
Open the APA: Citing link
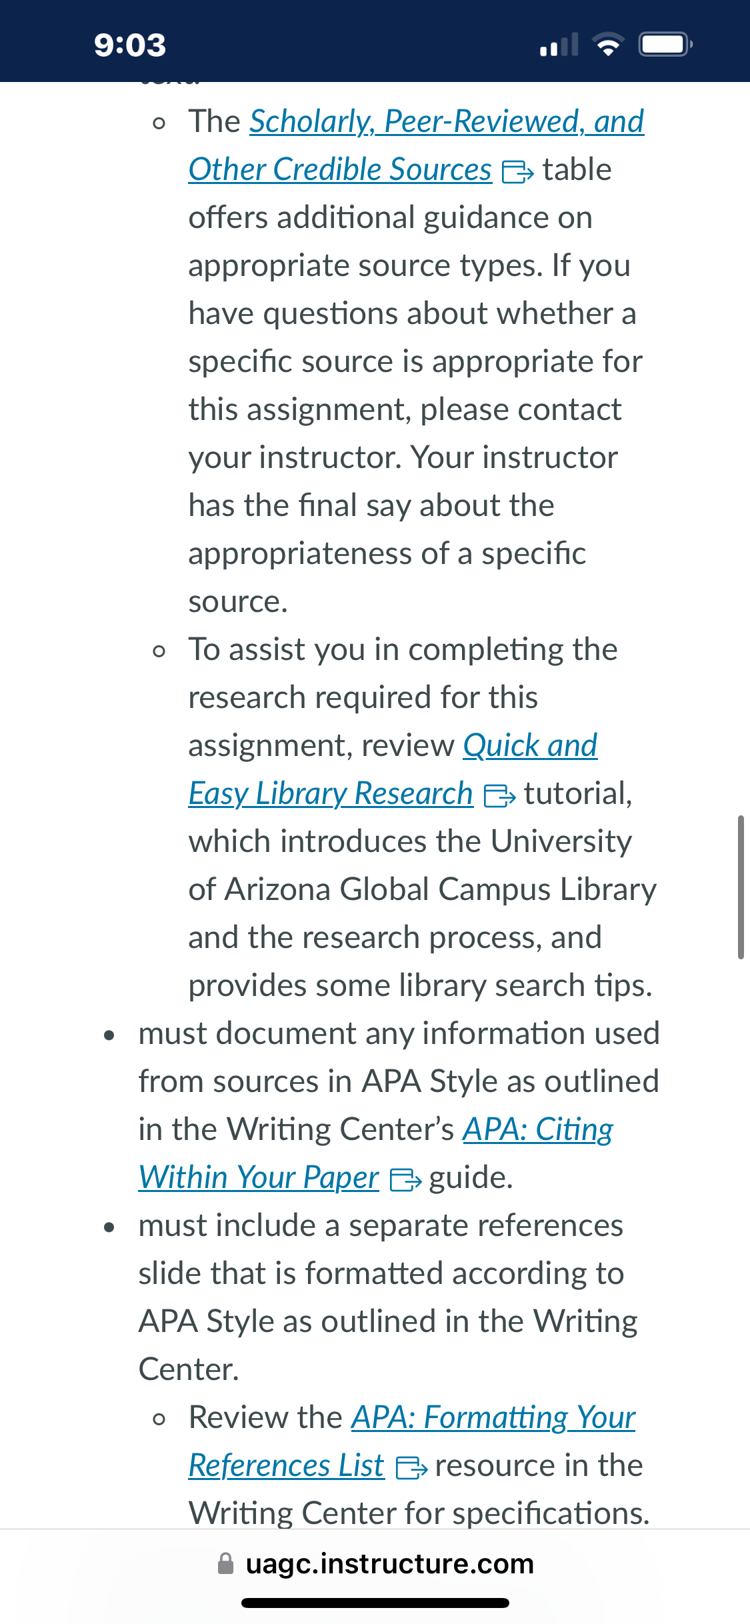[538, 1130]
